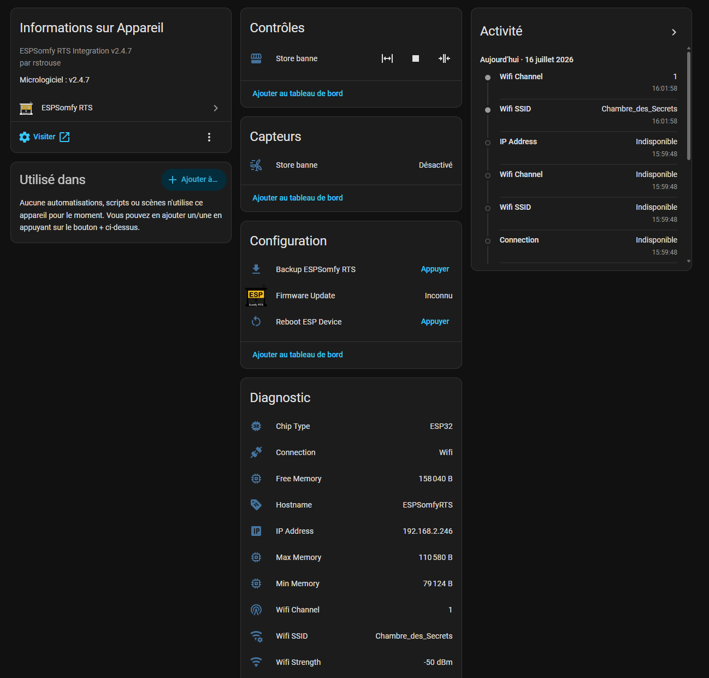This screenshot has height=678, width=709.
Task: Click the Wifi Strength -50 dBm value
Action: 438,662
